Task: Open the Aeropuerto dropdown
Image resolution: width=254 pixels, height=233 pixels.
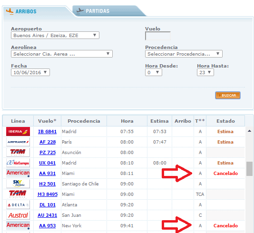Action: coord(55,35)
